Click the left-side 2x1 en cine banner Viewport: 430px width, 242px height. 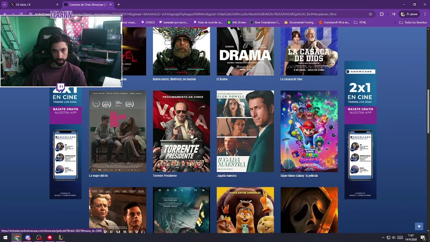66,143
